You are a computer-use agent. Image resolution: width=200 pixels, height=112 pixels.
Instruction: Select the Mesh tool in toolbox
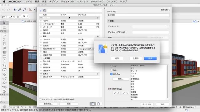tap(4, 87)
